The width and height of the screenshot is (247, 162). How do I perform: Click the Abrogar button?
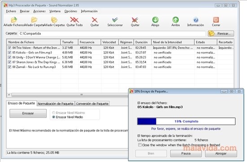[x=221, y=153]
